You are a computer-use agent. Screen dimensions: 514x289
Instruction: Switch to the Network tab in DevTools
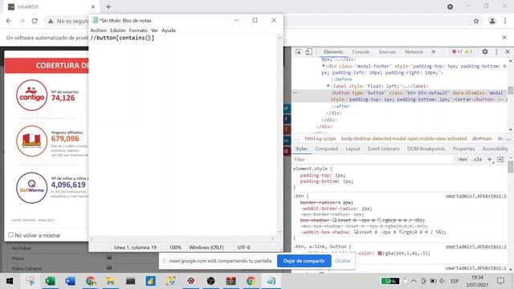pos(414,51)
